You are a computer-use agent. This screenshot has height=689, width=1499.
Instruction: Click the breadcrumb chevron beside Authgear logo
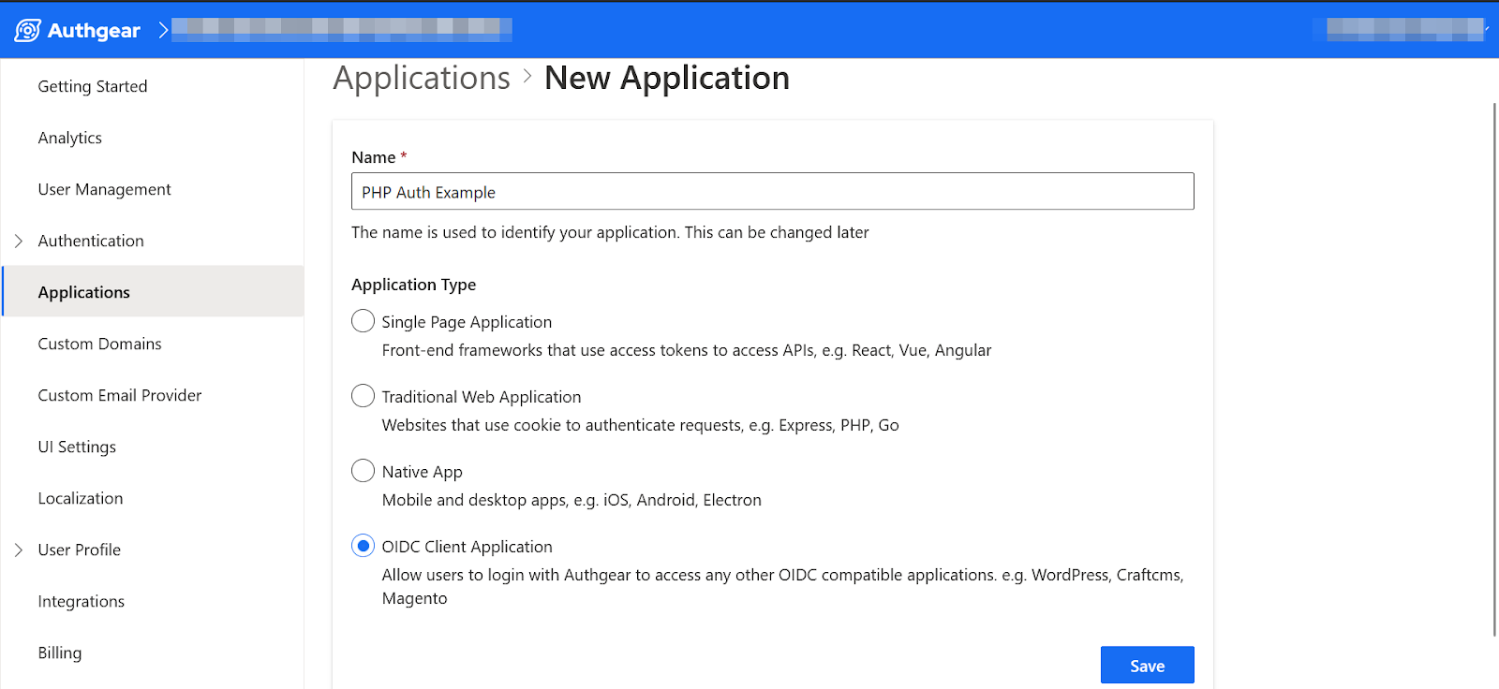(163, 30)
